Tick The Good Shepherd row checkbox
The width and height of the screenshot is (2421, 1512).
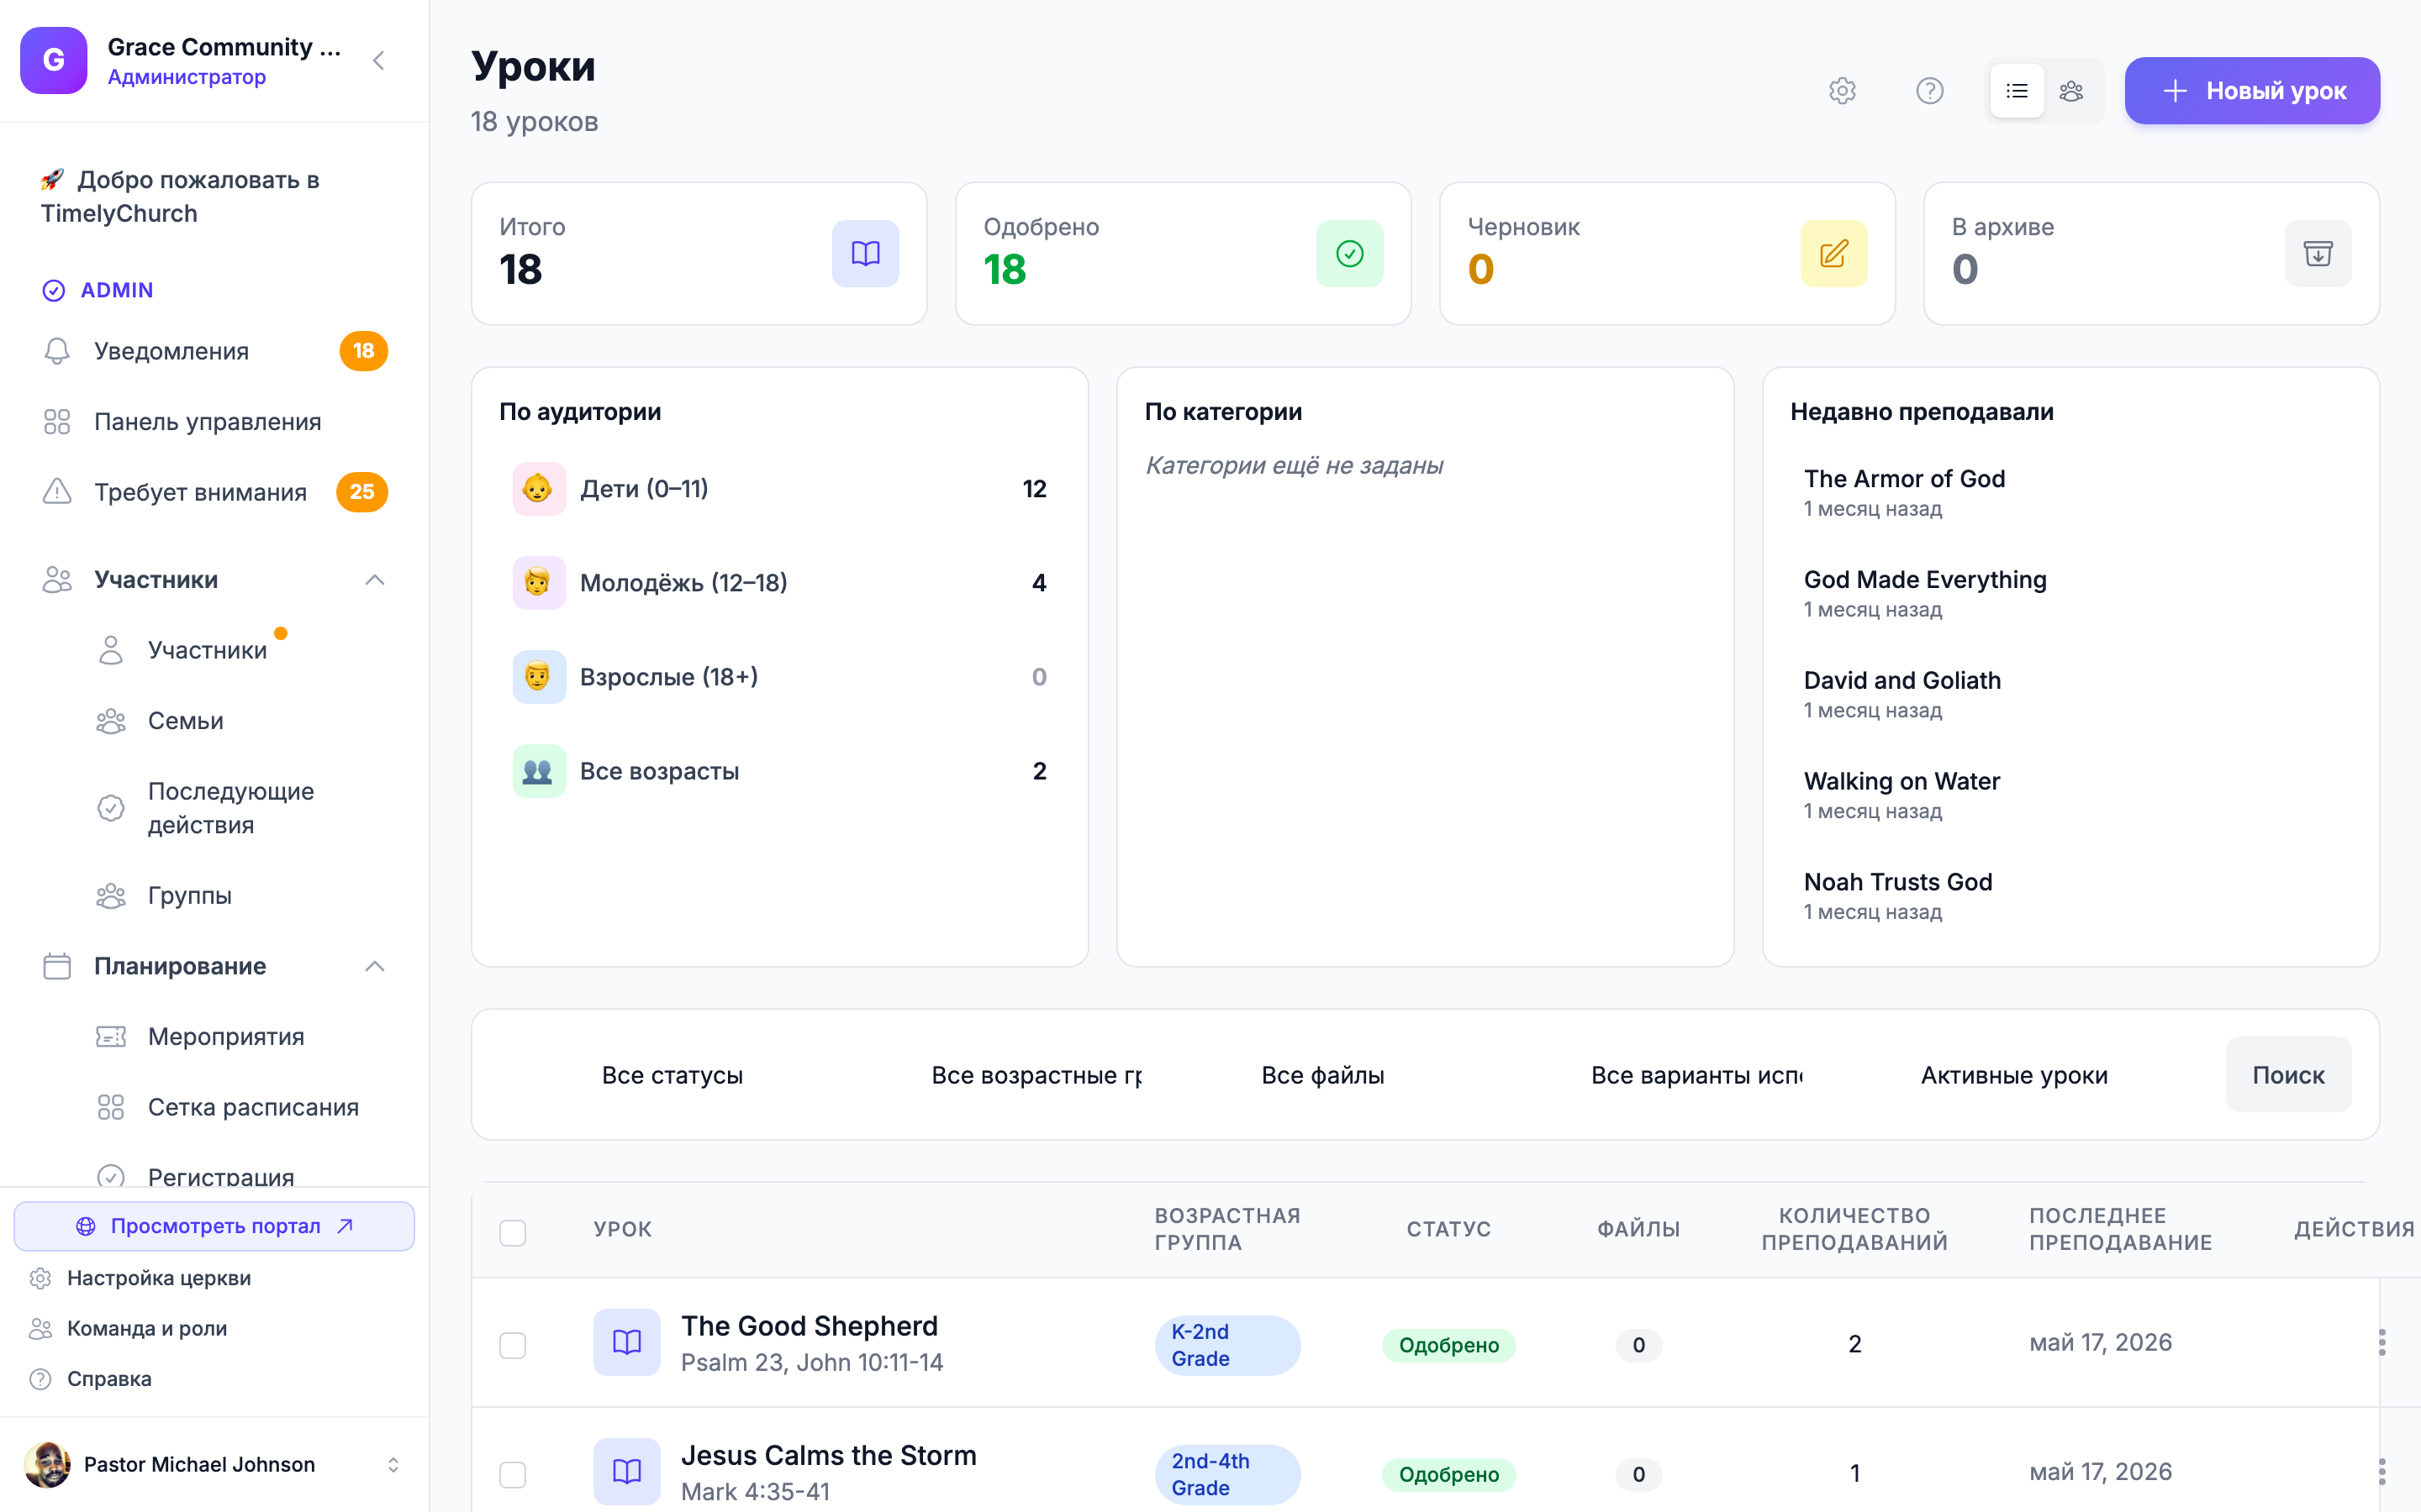pos(512,1345)
